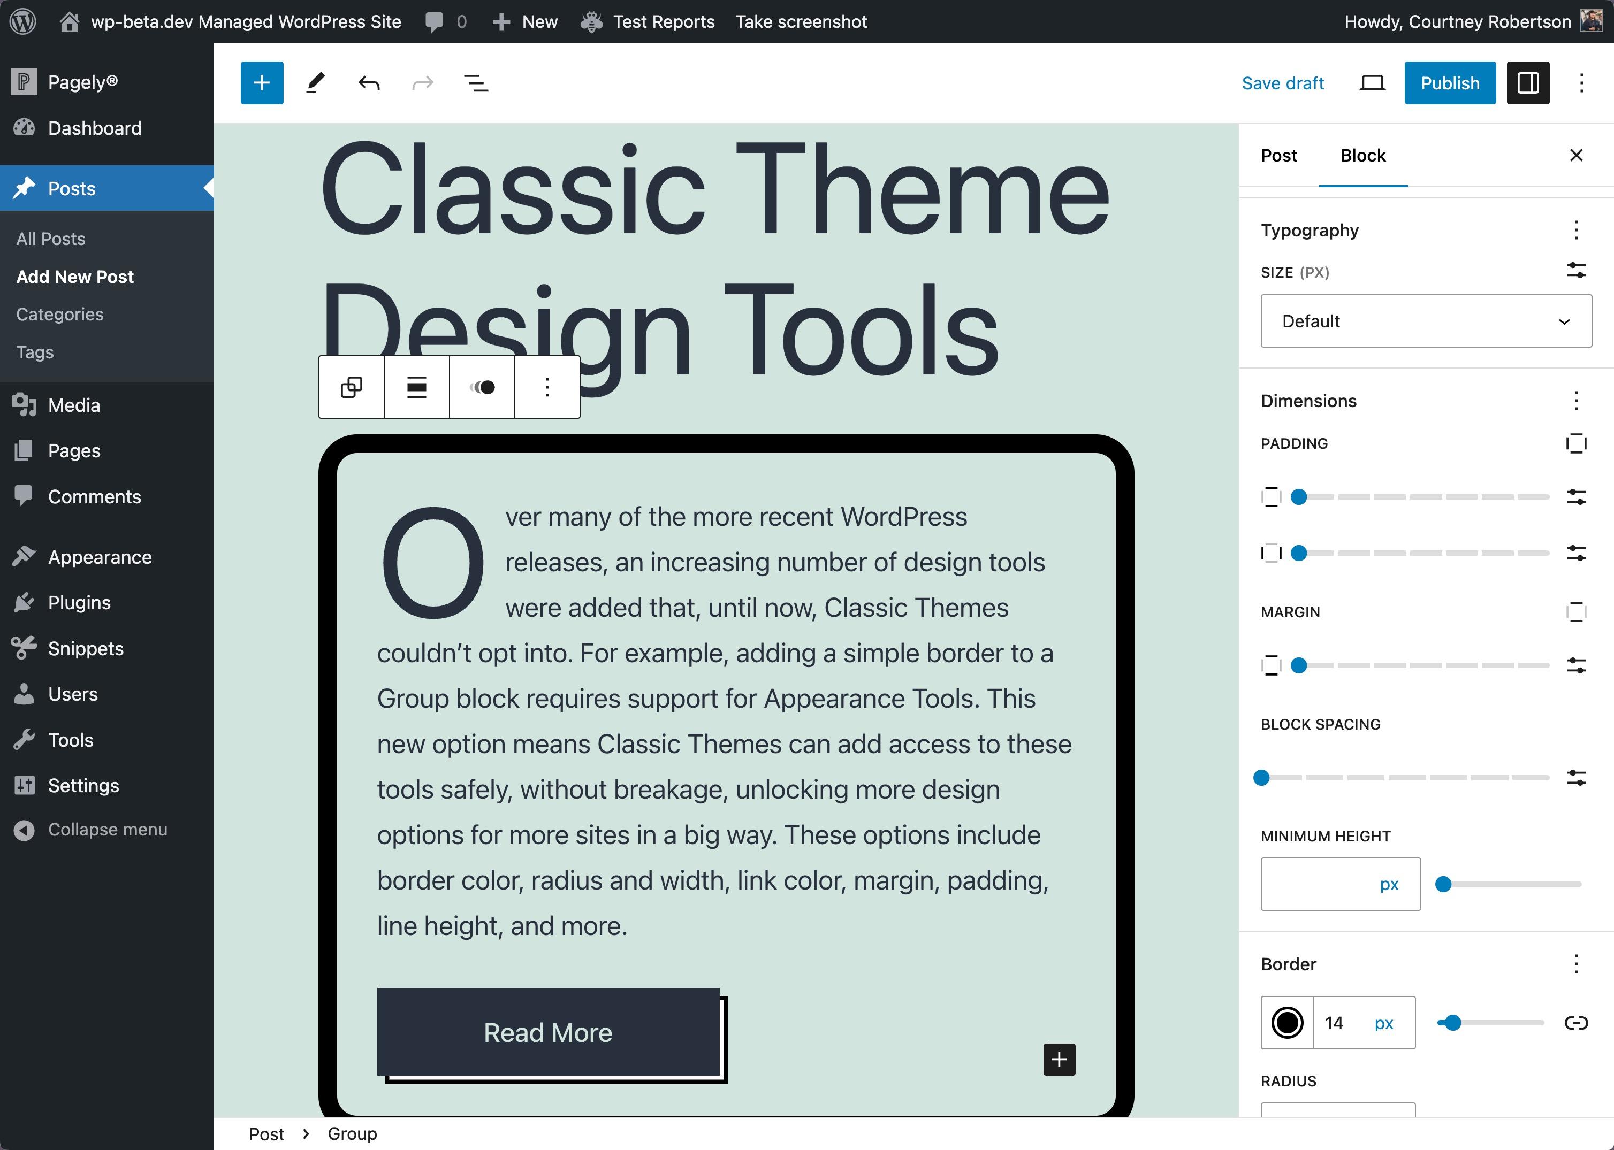Click the black border color swatch
1614x1150 pixels.
click(1286, 1023)
